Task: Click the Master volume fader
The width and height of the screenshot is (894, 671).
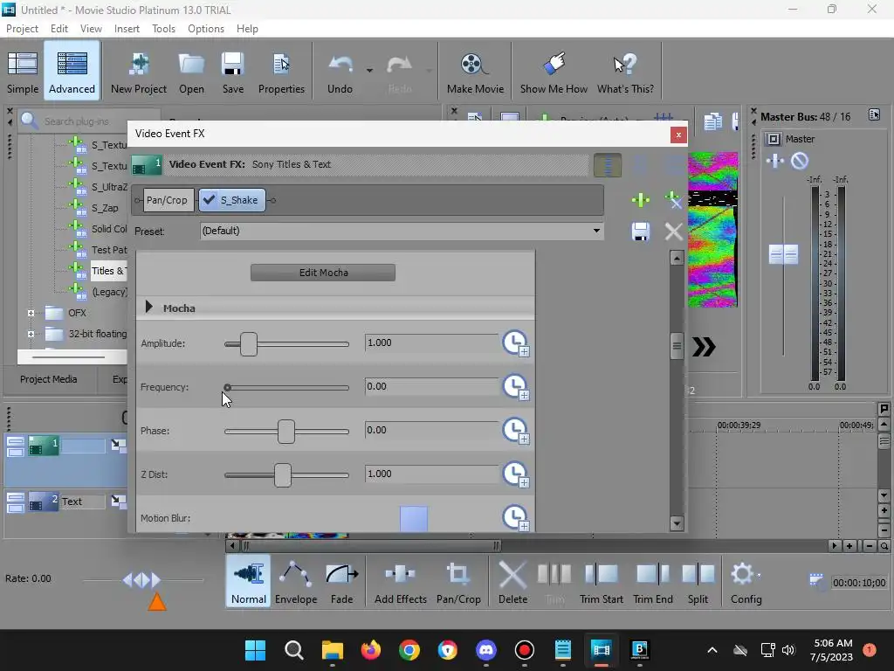Action: (783, 254)
